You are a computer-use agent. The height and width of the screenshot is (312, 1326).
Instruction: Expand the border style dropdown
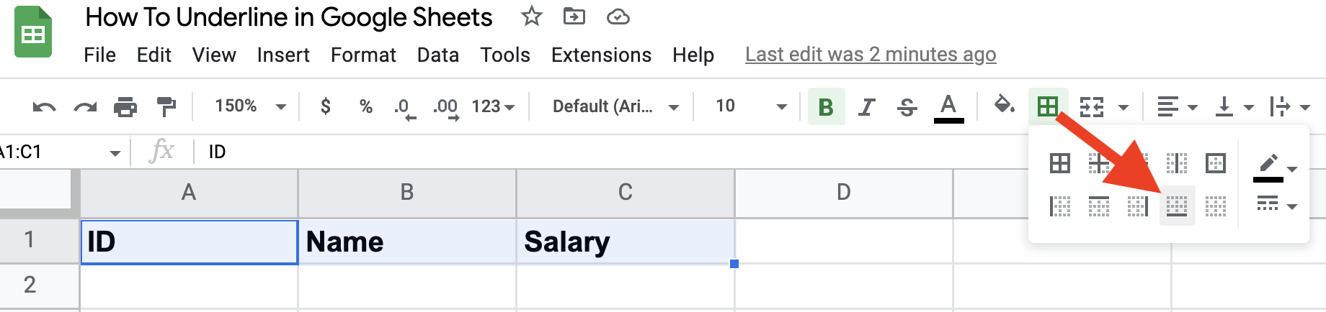pyautogui.click(x=1276, y=205)
